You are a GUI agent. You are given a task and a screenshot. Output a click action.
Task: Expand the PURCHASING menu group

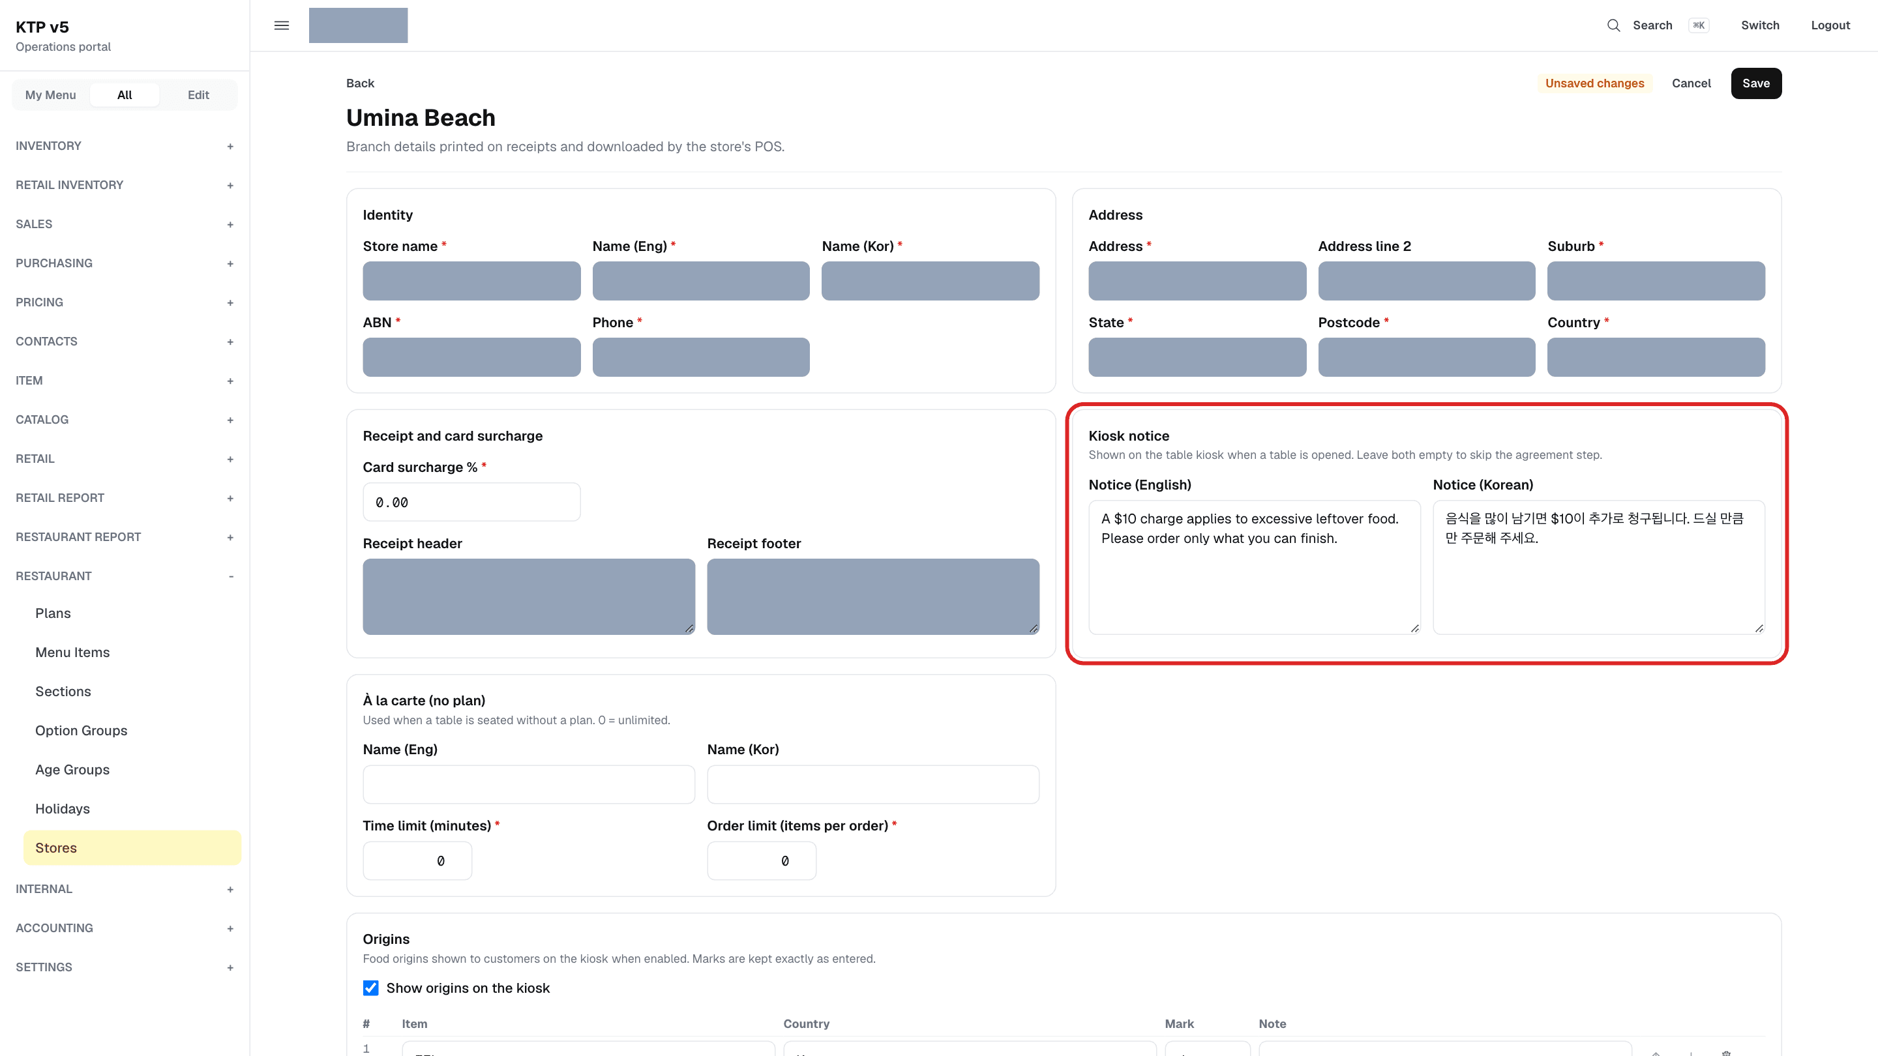(125, 263)
